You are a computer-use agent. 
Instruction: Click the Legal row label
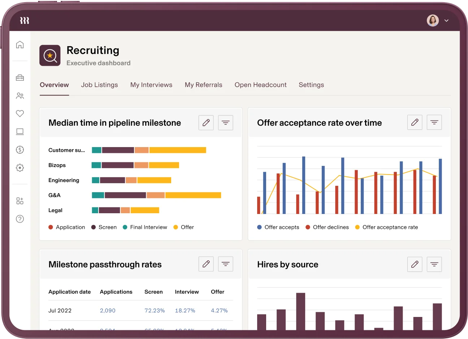pyautogui.click(x=55, y=210)
